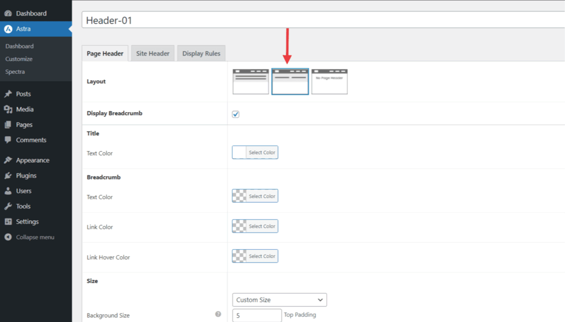Click the Background Size label
This screenshot has width=565, height=322.
pyautogui.click(x=108, y=316)
